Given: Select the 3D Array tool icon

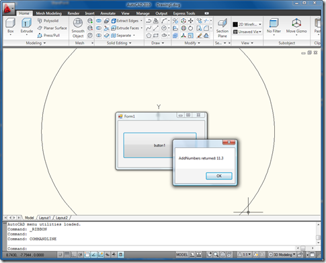Looking at the screenshot, I should point(175,36).
